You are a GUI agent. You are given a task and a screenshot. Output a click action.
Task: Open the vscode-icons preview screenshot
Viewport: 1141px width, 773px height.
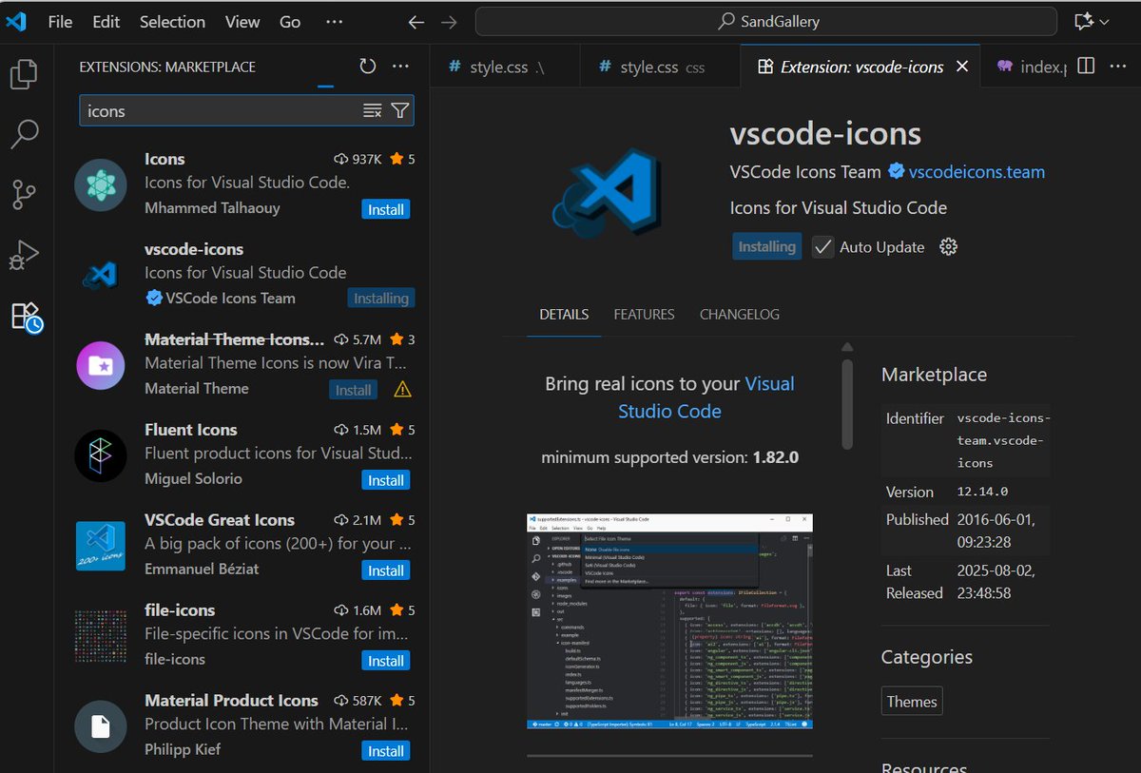[x=670, y=622]
